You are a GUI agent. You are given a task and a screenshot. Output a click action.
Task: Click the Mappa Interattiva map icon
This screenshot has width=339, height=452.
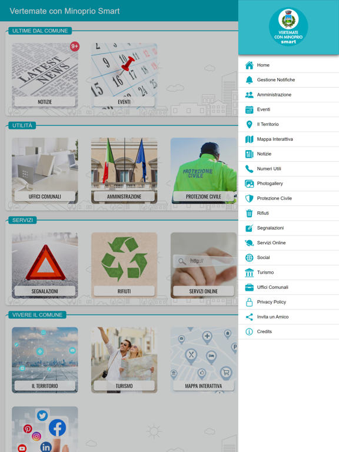(249, 139)
